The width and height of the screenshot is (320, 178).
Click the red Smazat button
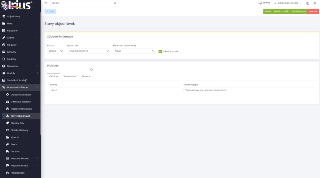point(313,11)
